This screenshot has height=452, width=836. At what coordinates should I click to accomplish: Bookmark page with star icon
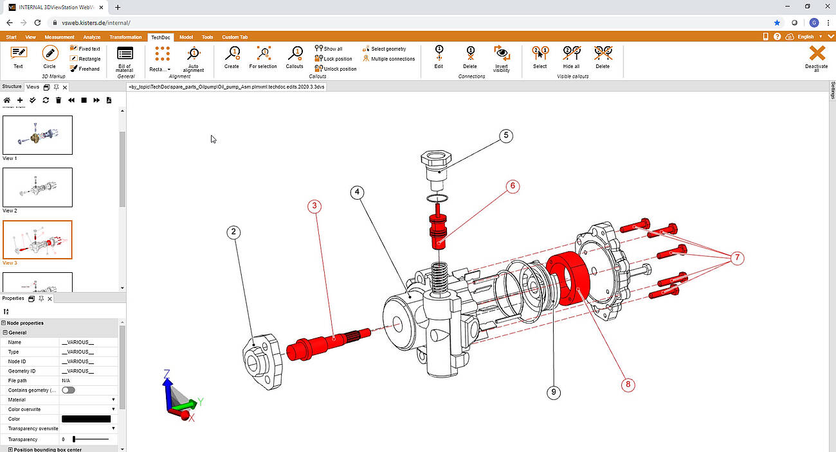click(x=777, y=22)
